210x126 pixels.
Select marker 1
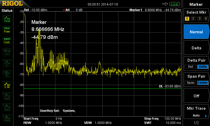click(187, 19)
